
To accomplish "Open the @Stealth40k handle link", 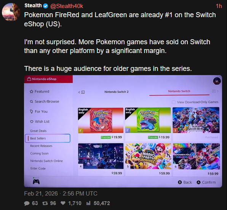I will (x=67, y=6).
